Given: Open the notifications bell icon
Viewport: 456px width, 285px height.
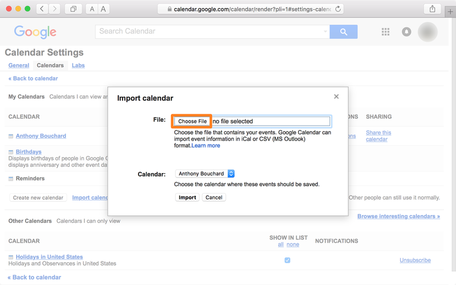Looking at the screenshot, I should pyautogui.click(x=406, y=32).
